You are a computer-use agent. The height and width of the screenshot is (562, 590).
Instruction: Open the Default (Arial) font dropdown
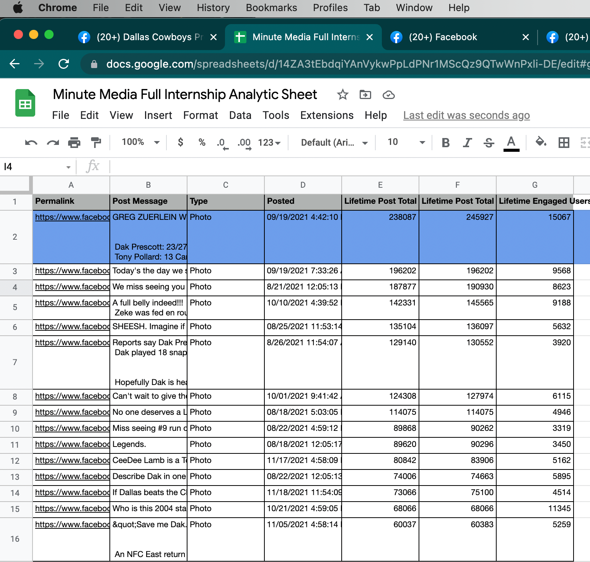tap(334, 143)
